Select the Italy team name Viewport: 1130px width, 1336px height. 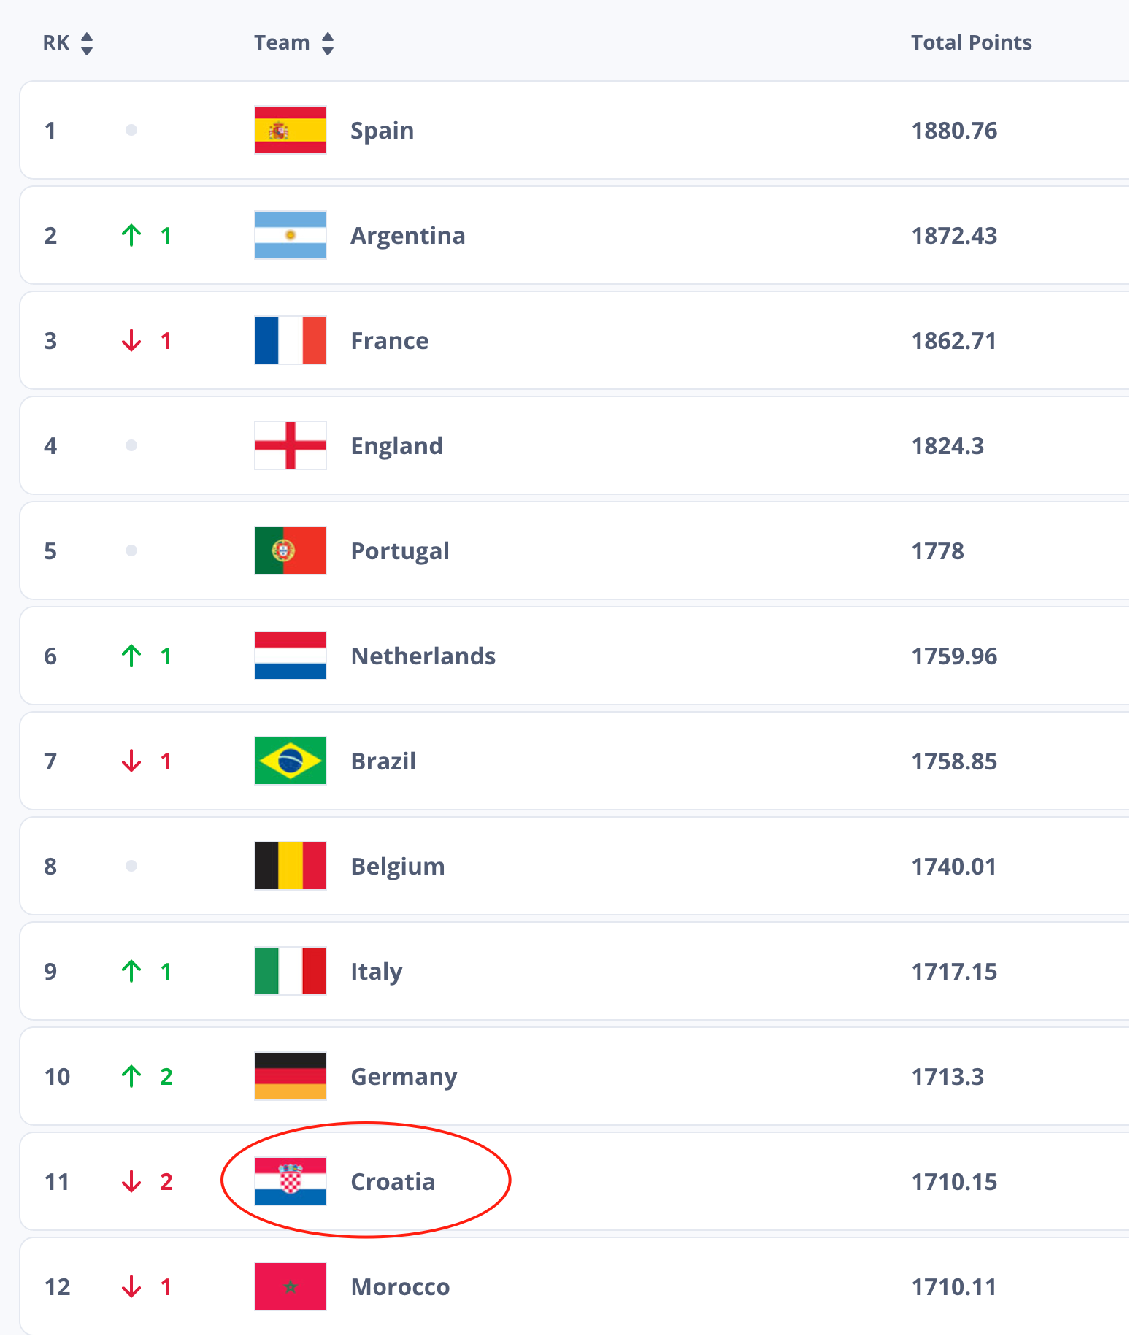[376, 971]
